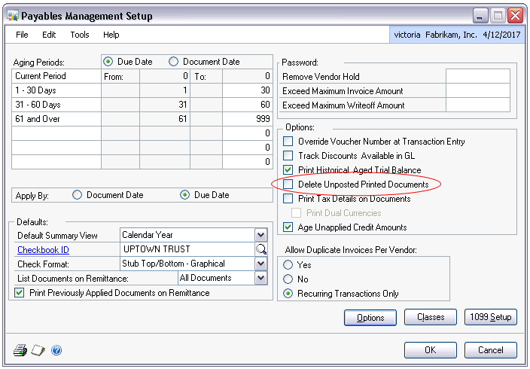Screen dimensions: 530x369
Task: Follow the Checkbook ID link
Action: click(x=44, y=249)
